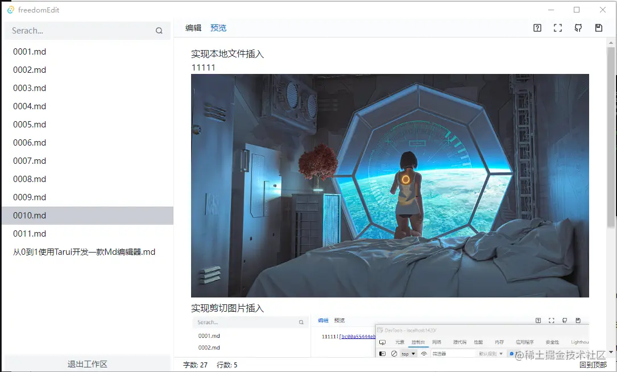The width and height of the screenshot is (617, 372).
Task: Switch to the 预览 tab
Action: (x=218, y=28)
